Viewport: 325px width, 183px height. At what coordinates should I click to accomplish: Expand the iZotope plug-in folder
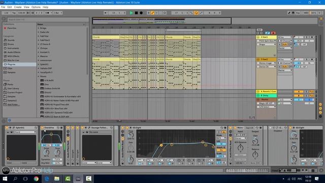pos(39,48)
